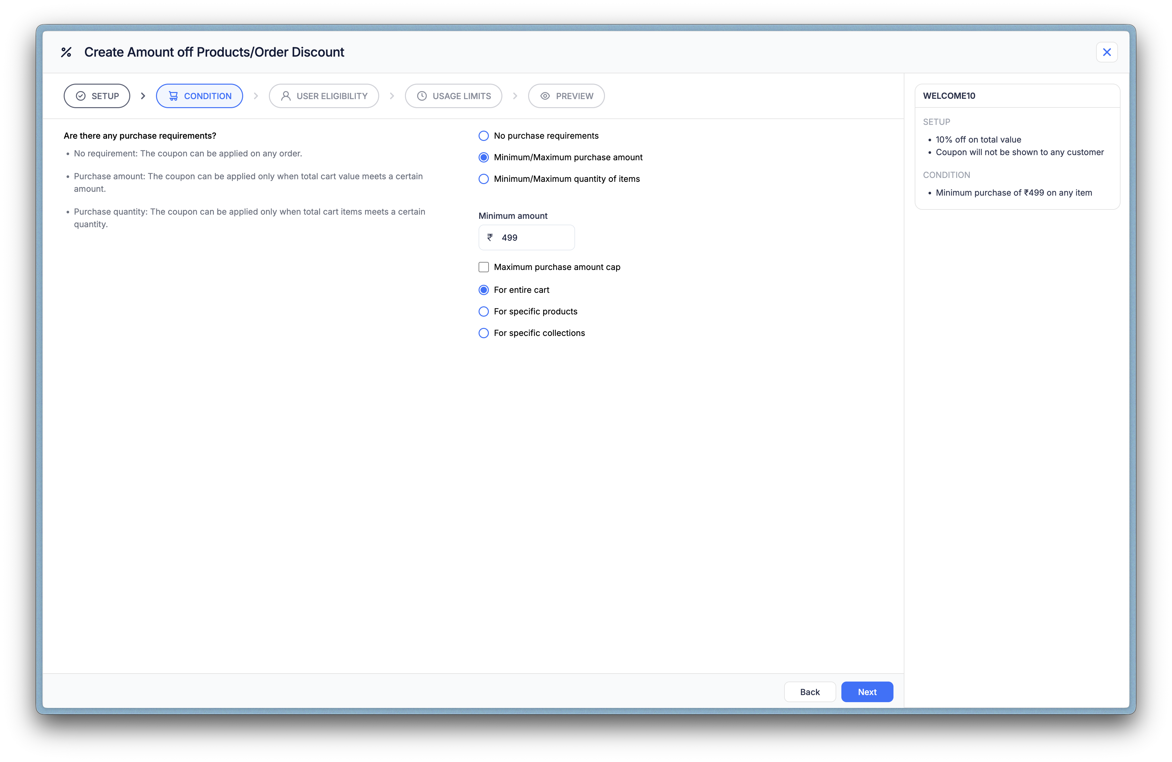Click the rupee symbol in amount field
1172x762 pixels.
point(490,237)
